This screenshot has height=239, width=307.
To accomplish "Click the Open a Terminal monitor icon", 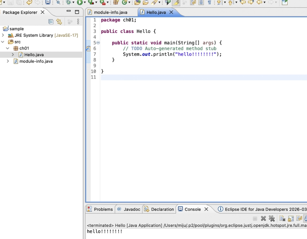I will pos(48,3).
